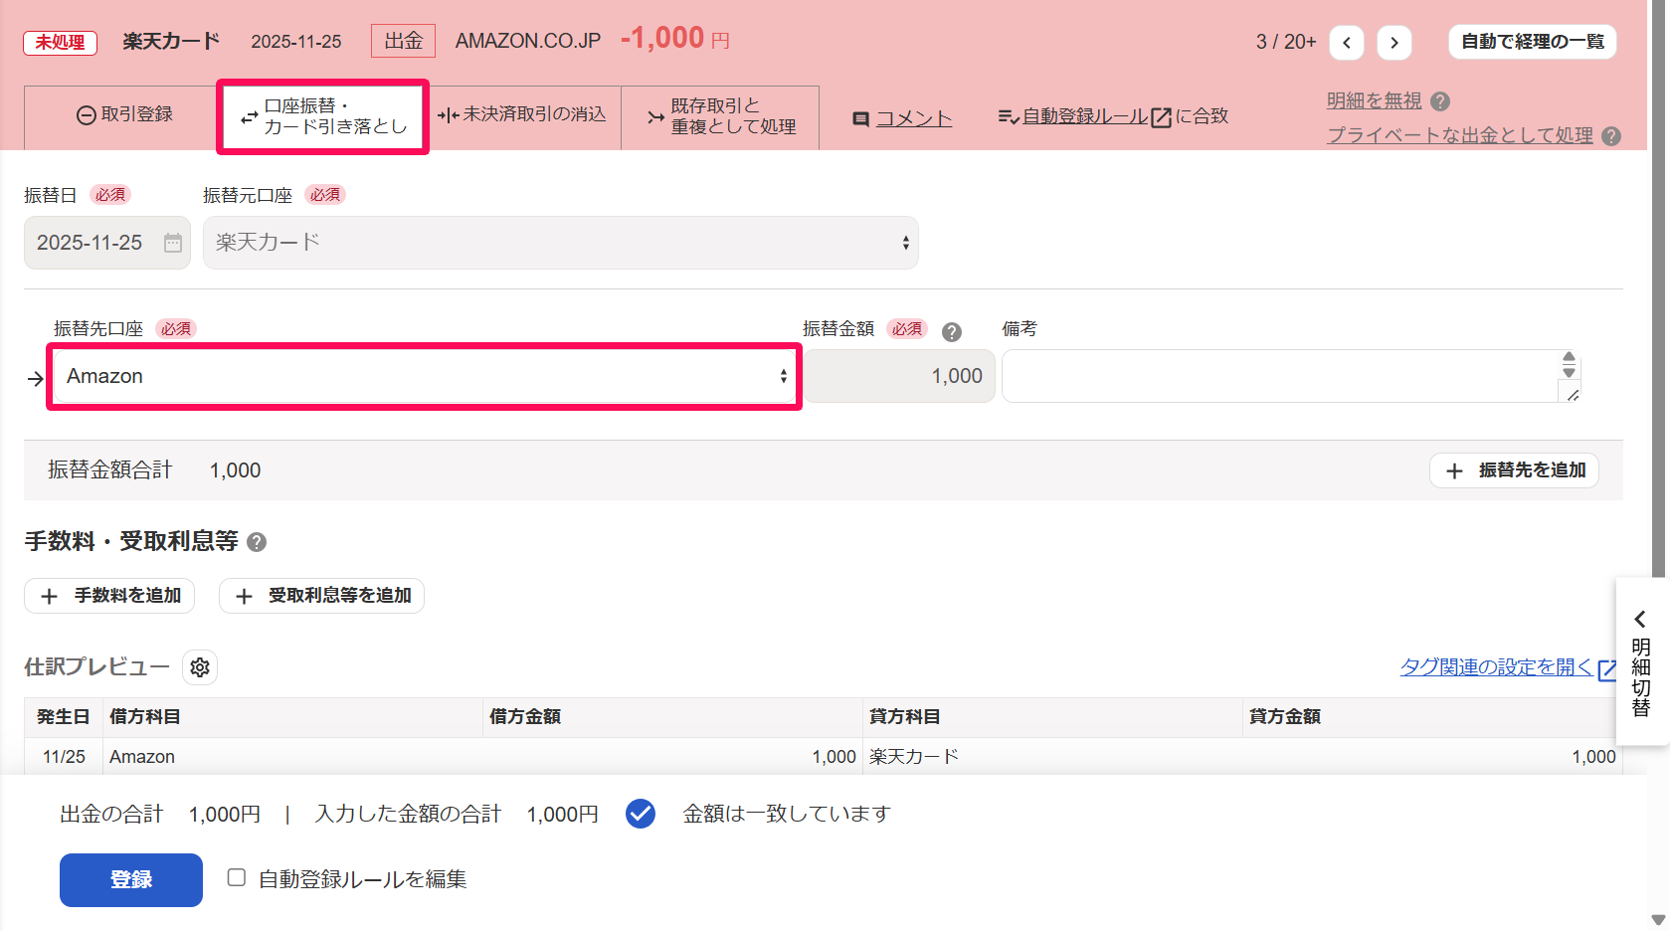
Task: Click 借方科目 Amazon cell in preview table
Action: (292, 757)
